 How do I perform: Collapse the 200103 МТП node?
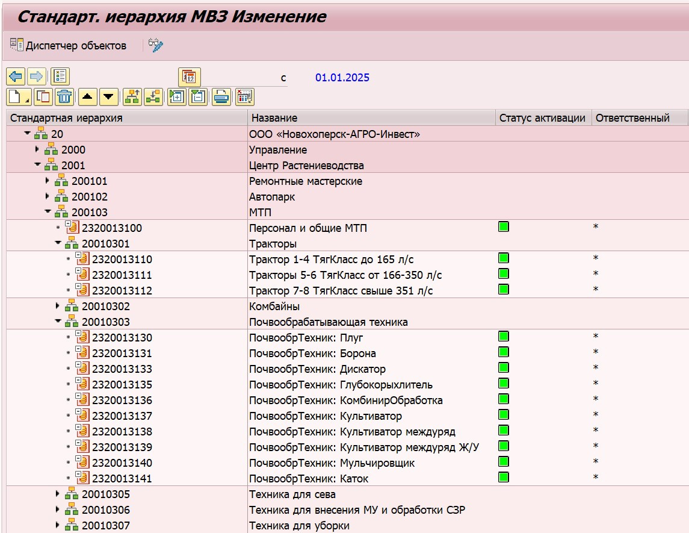point(48,212)
